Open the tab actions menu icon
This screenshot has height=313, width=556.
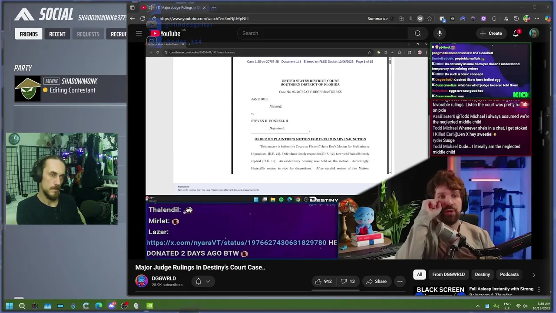[132, 7]
